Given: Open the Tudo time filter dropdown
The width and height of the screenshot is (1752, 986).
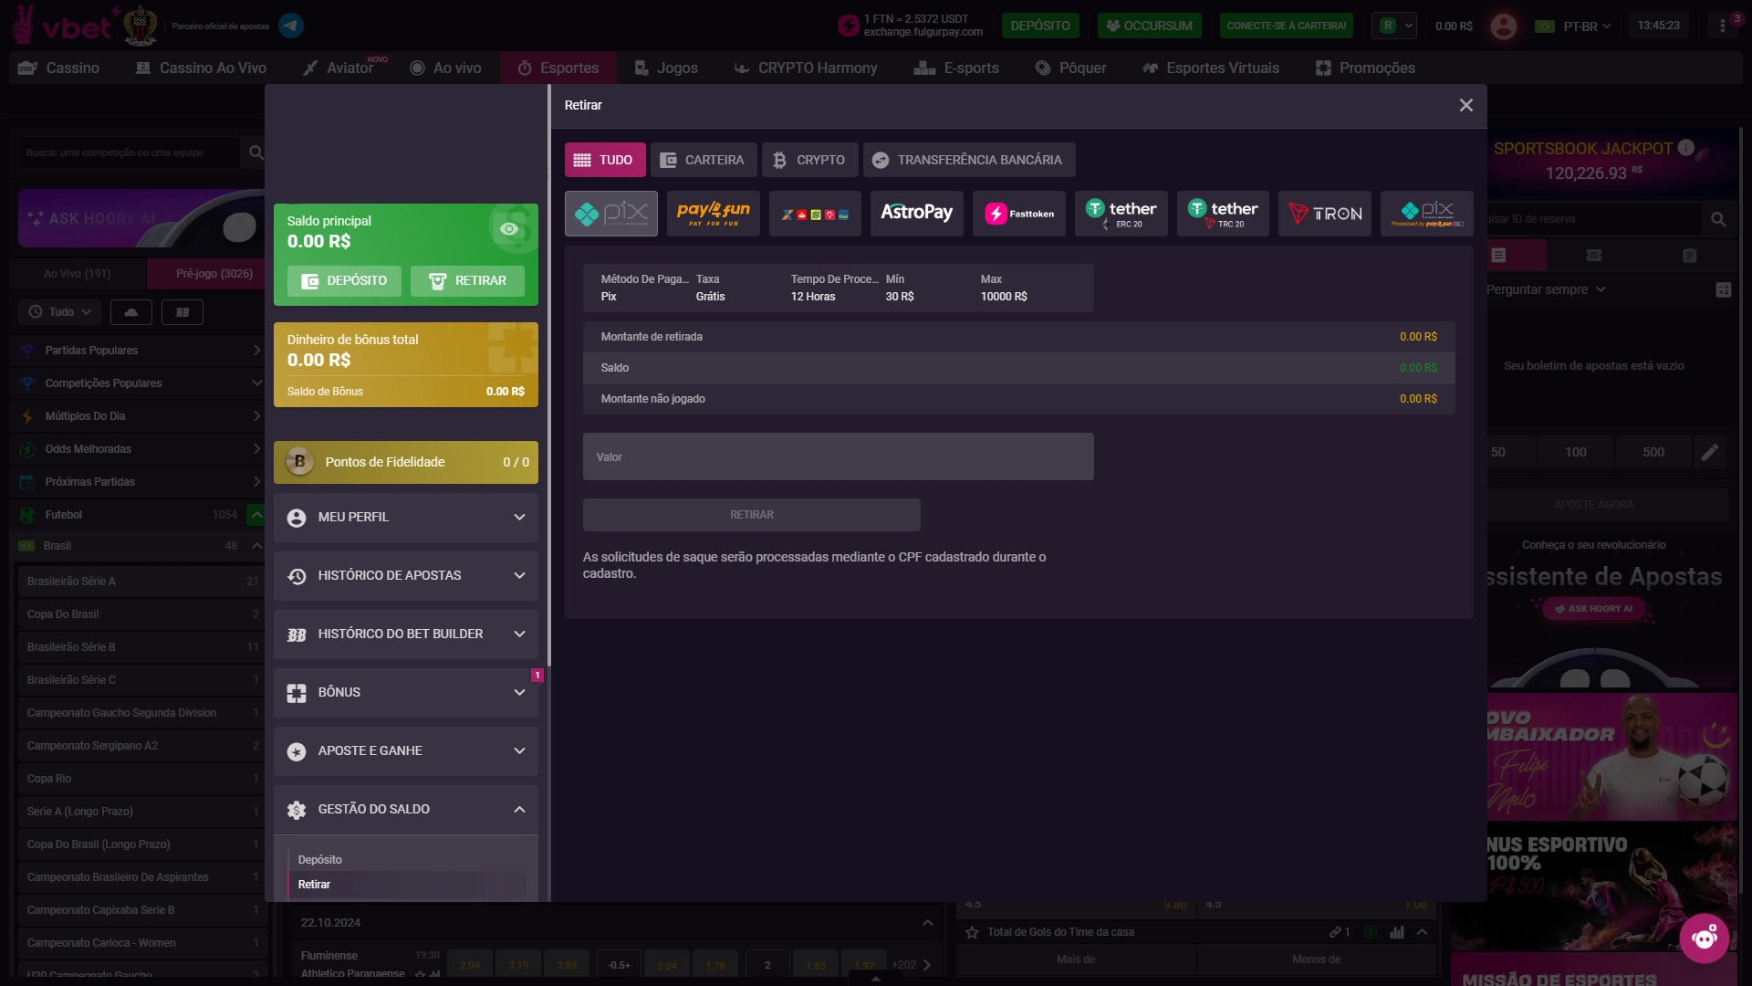Looking at the screenshot, I should (60, 312).
